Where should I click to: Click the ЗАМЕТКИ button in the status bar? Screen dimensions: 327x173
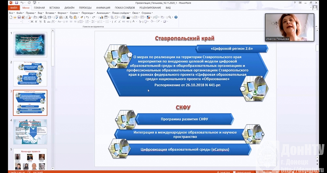223,172
